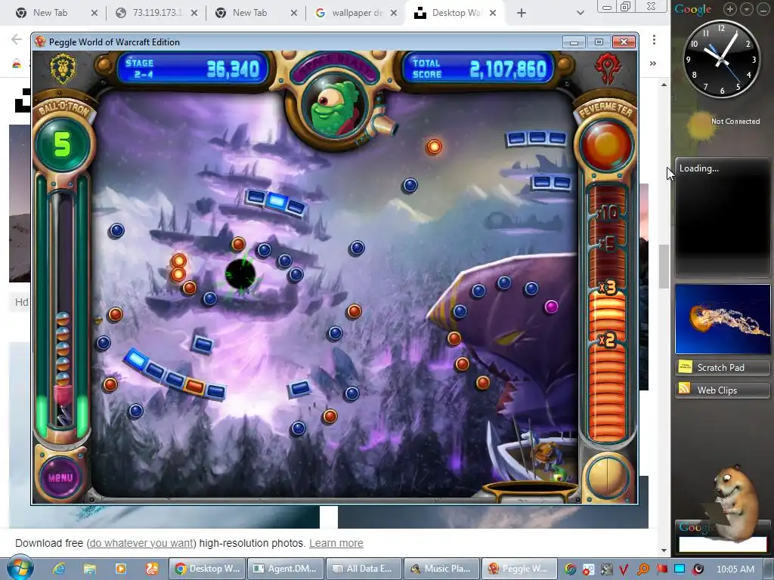Screen dimensions: 774x580
Task: Launch Internet Explorer from taskbar
Action: pos(59,569)
